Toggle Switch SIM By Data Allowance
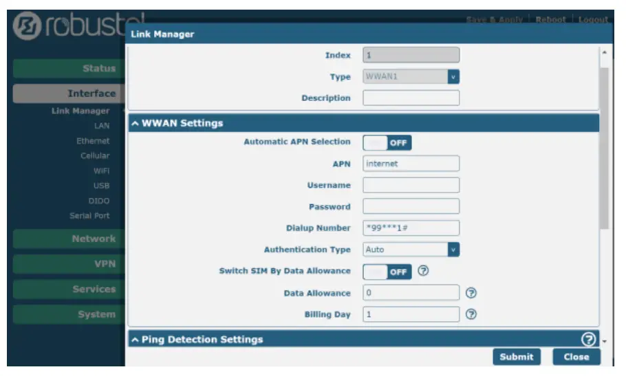 (x=387, y=272)
